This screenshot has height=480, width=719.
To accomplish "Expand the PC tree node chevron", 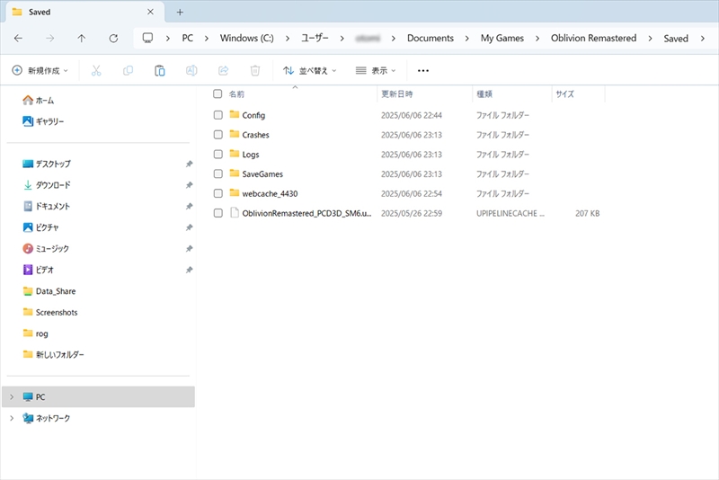I will point(12,397).
